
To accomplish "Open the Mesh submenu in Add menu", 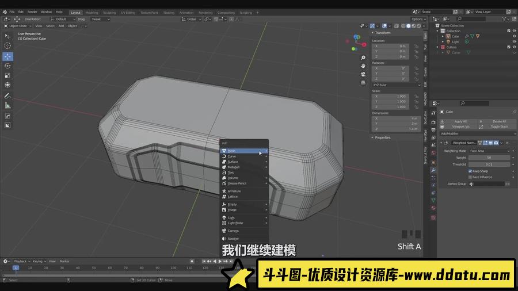I will (x=244, y=151).
